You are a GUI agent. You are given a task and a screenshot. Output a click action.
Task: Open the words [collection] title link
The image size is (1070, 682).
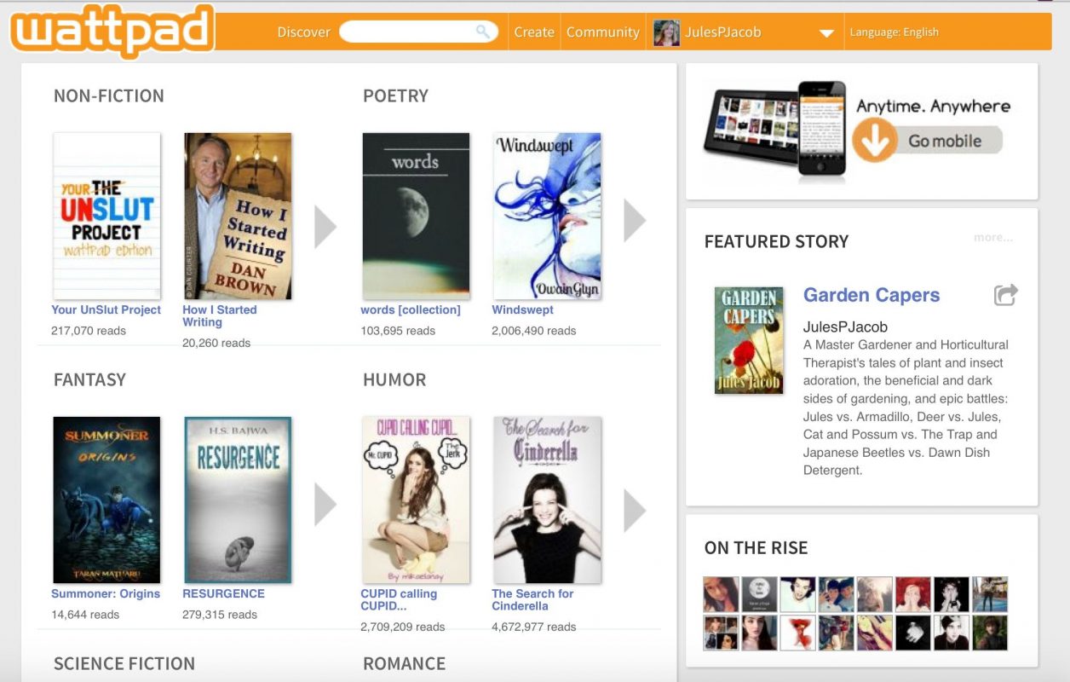(x=411, y=309)
